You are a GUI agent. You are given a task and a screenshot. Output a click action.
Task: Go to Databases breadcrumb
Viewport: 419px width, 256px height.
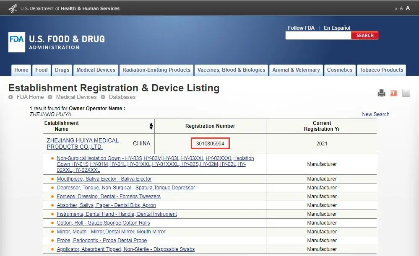point(122,97)
